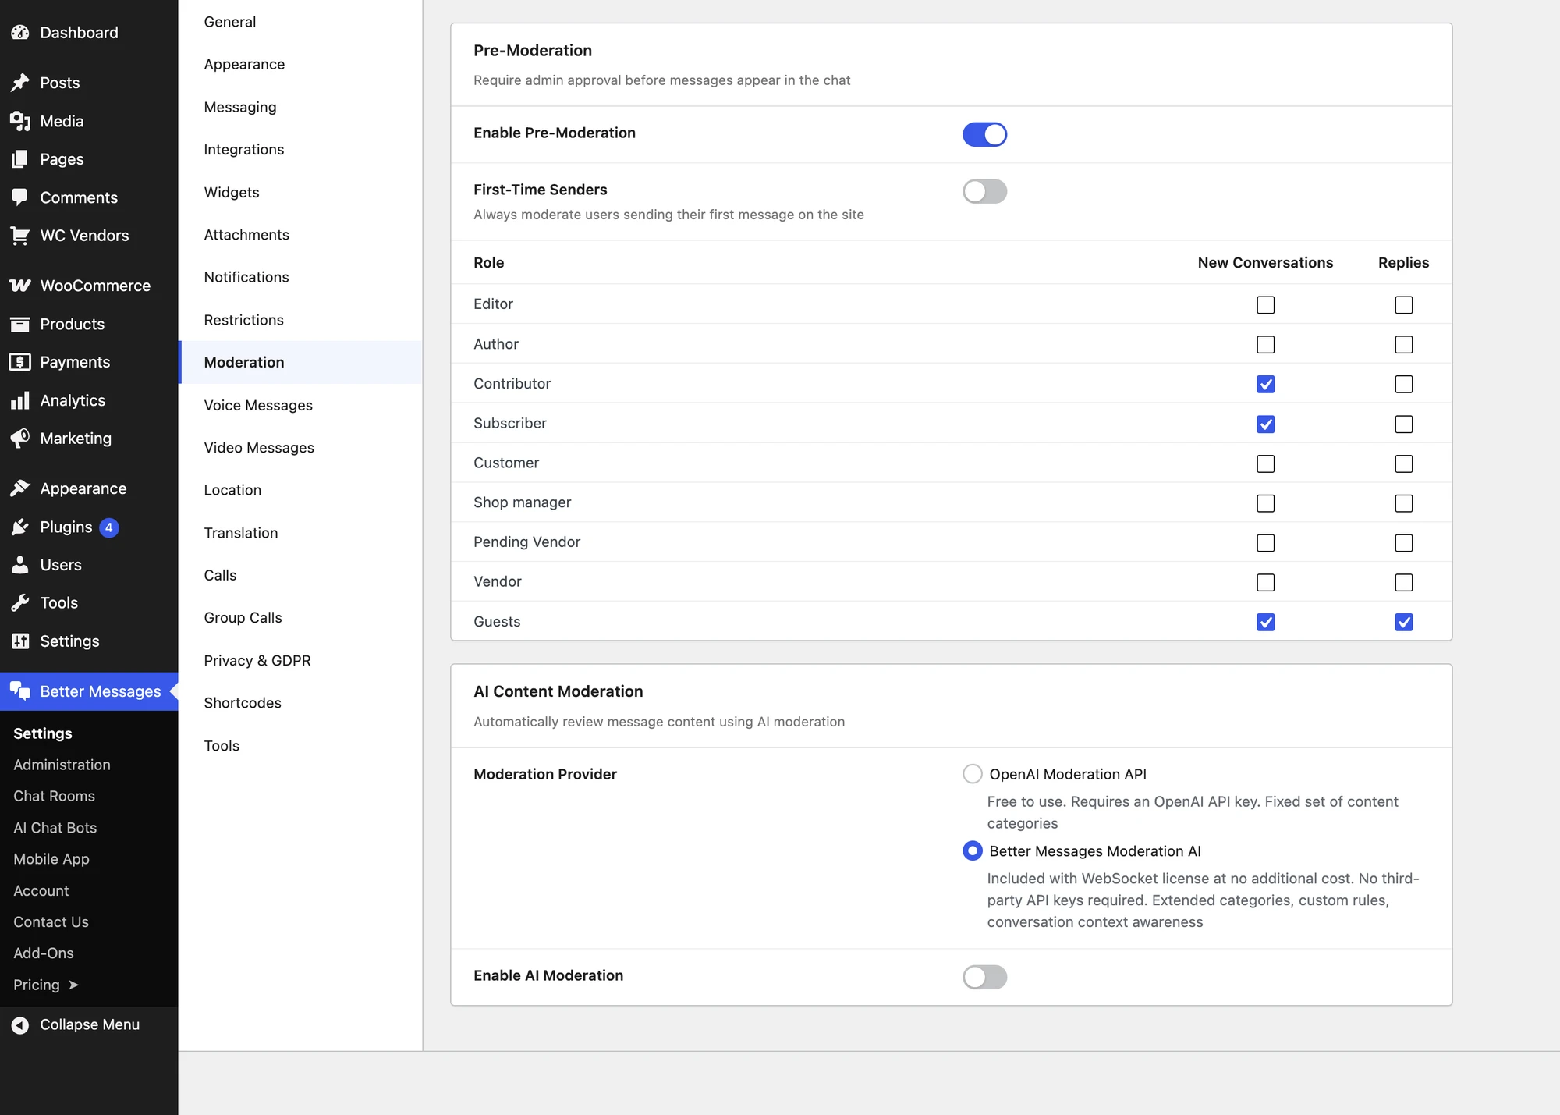Go to the Notifications settings tab
Screen dimensions: 1560x1115
[x=300, y=277]
